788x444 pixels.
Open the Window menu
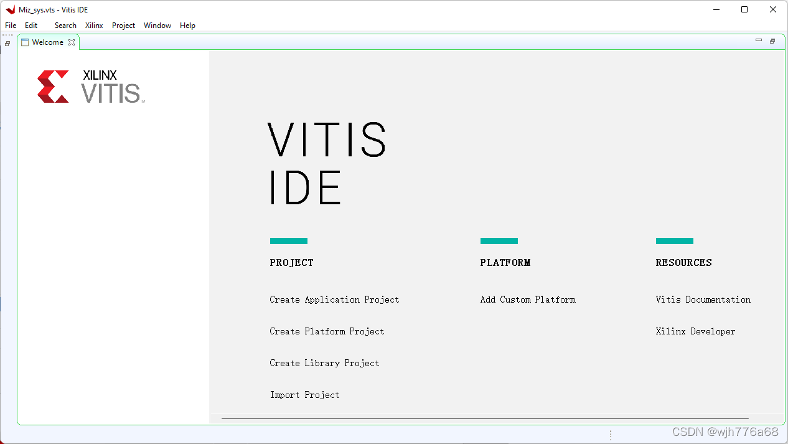157,26
